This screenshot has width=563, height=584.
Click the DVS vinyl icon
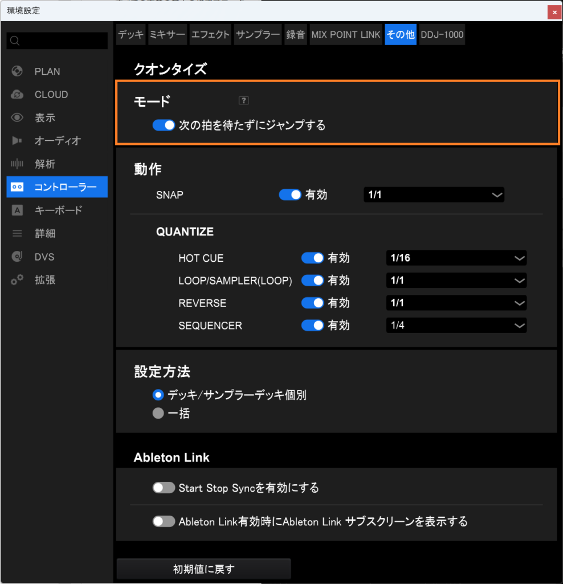17,257
